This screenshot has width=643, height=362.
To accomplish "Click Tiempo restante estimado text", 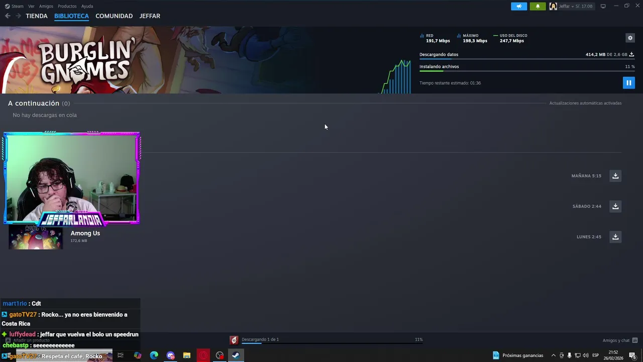I will 450,83.
